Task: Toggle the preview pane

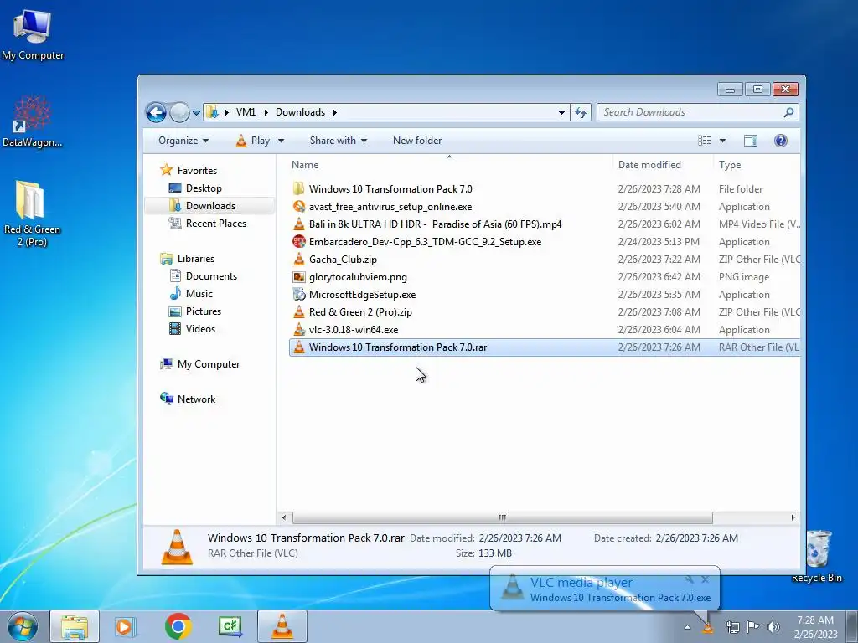Action: (751, 141)
